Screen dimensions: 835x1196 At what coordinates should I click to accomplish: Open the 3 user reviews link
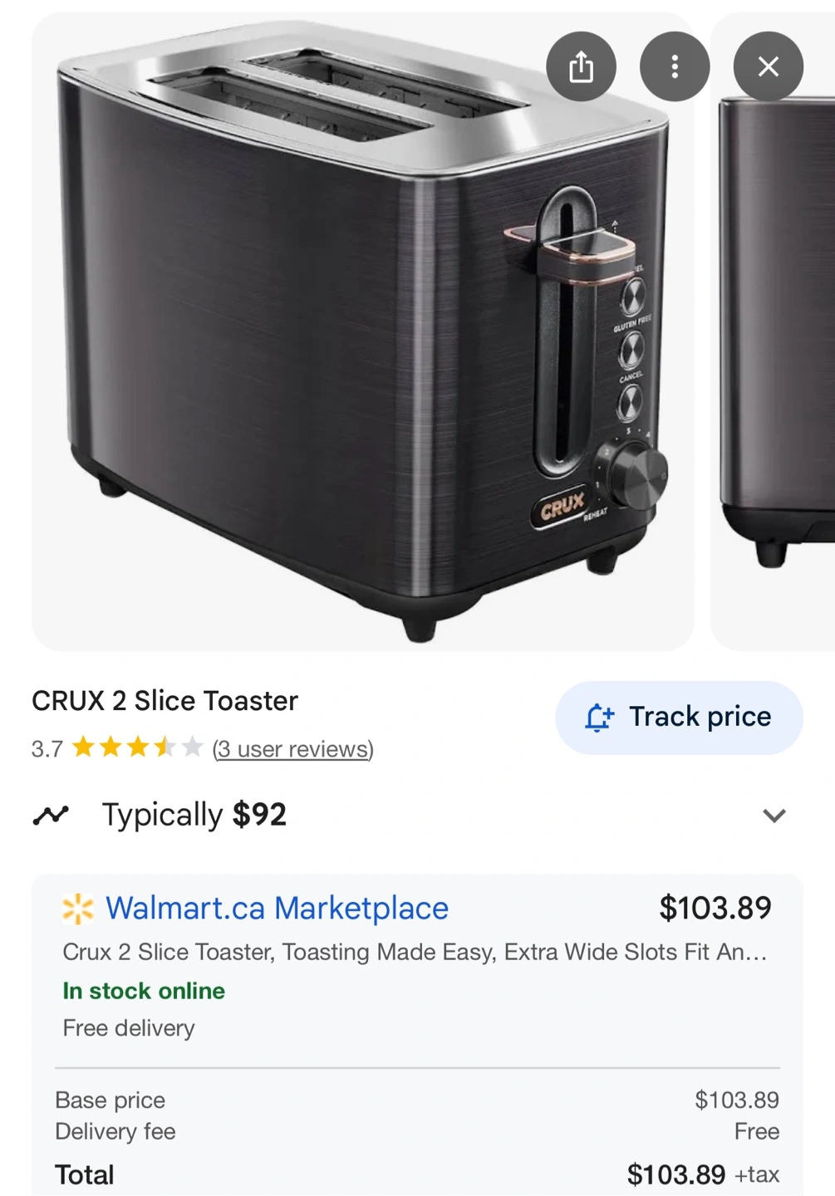(x=293, y=749)
